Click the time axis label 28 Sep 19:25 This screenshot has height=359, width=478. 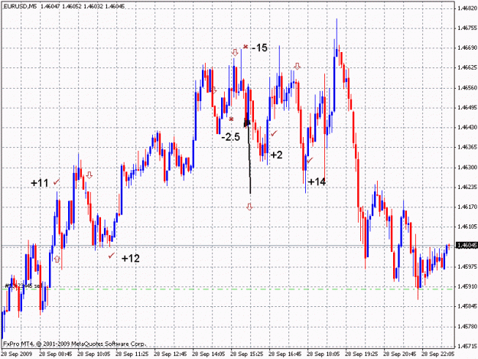coord(362,354)
